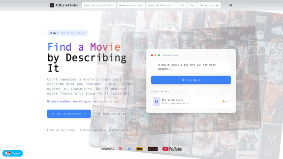The height and width of the screenshot is (159, 283).
Task: Click the yellow window dot in demo card
Action: click(155, 55)
